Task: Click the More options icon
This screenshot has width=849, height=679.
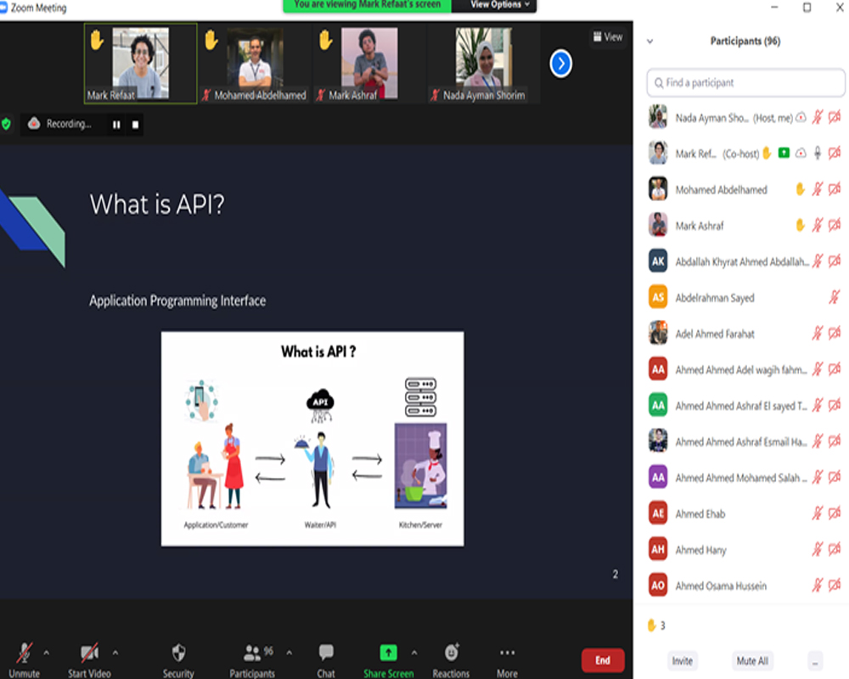Action: click(507, 653)
